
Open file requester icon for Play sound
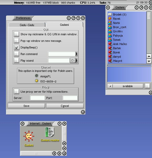(x=73, y=61)
